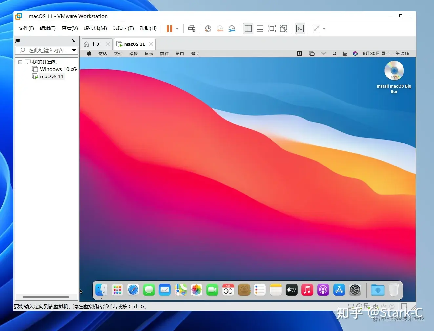This screenshot has height=331, width=434.
Task: Open the 选项卡(T) menu
Action: point(123,28)
